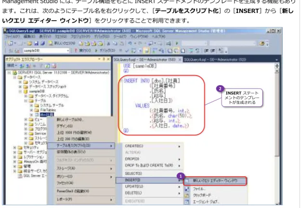Expand the システム テーブル folder
This screenshot has width=301, height=208.
[x=31, y=105]
